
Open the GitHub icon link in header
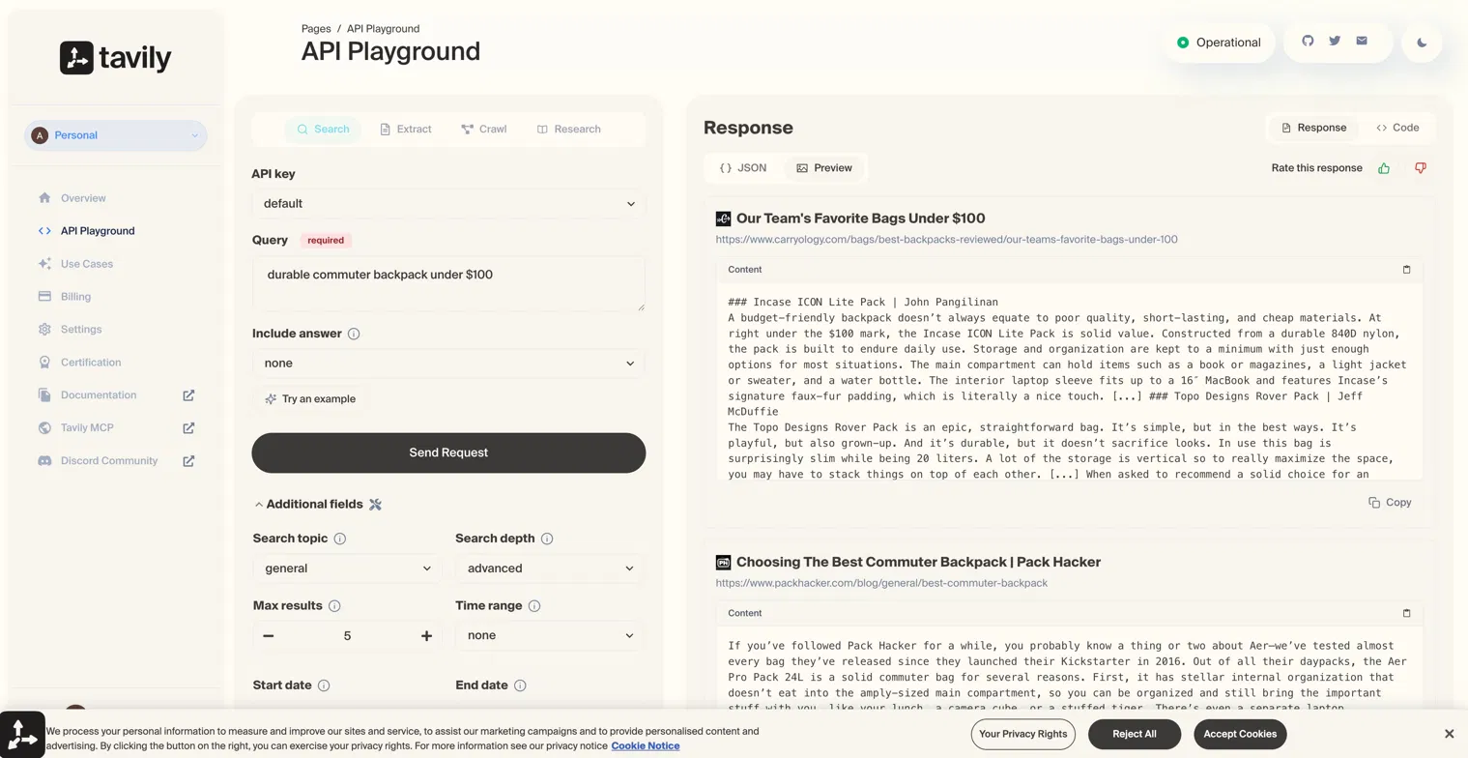click(x=1308, y=41)
